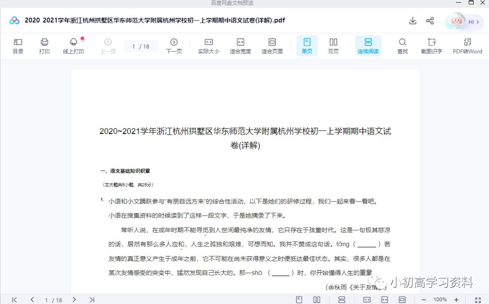Viewport: 489px width, 304px height.
Task: Toggle 连续阅读 continuous reading mode
Action: (x=368, y=46)
